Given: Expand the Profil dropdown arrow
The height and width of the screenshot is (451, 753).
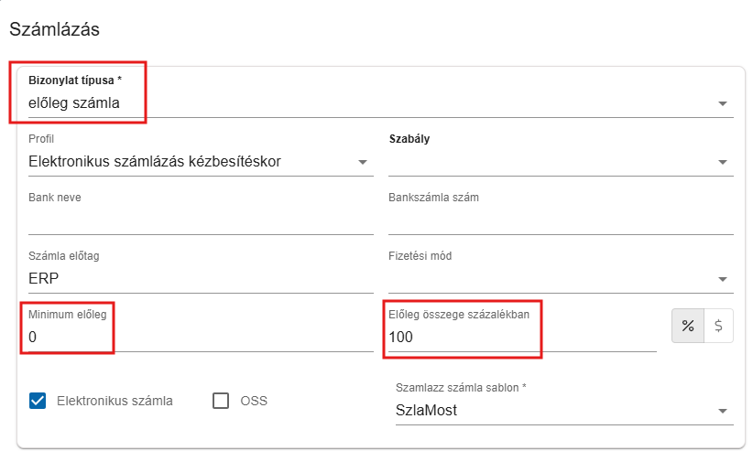Looking at the screenshot, I should tap(362, 163).
